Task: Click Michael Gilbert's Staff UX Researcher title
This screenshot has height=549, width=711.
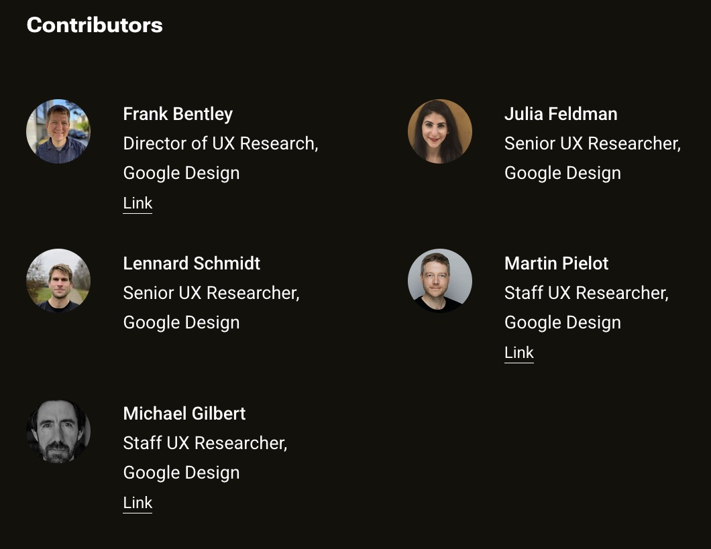Action: (x=205, y=443)
